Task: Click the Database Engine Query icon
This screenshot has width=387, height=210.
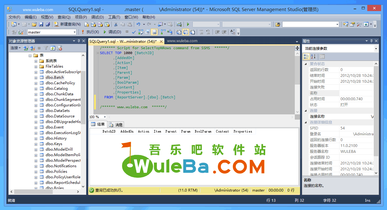Action: point(87,24)
